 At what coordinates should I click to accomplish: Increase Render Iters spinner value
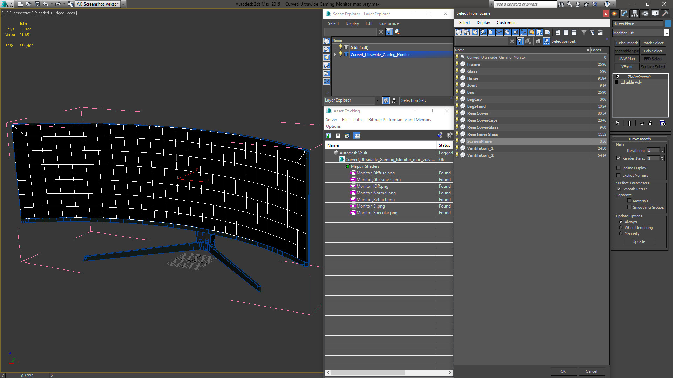[x=662, y=157]
